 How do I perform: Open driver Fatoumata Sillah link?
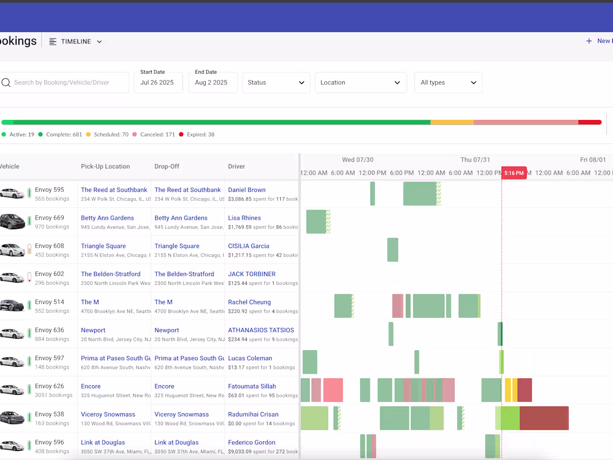pyautogui.click(x=252, y=386)
